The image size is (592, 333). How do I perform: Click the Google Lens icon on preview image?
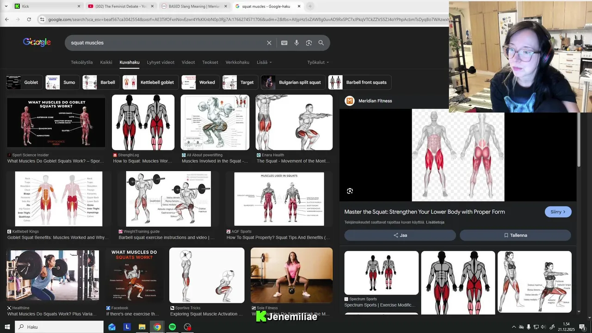(x=350, y=191)
